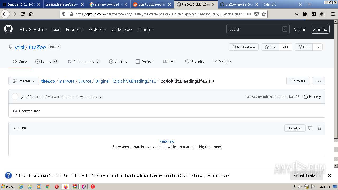338x190 pixels.
Task: Open the Wiki tab
Action: point(170,61)
